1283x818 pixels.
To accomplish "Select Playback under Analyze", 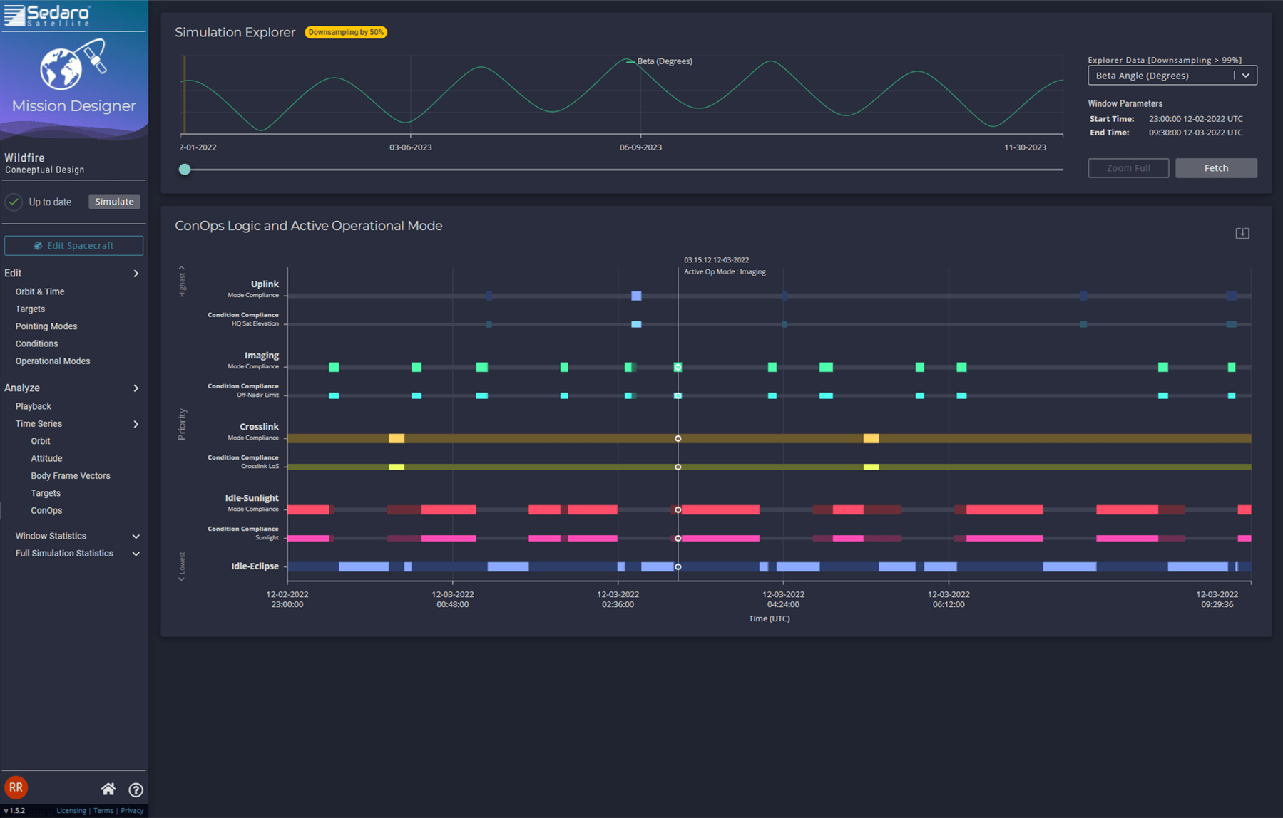I will coord(34,406).
